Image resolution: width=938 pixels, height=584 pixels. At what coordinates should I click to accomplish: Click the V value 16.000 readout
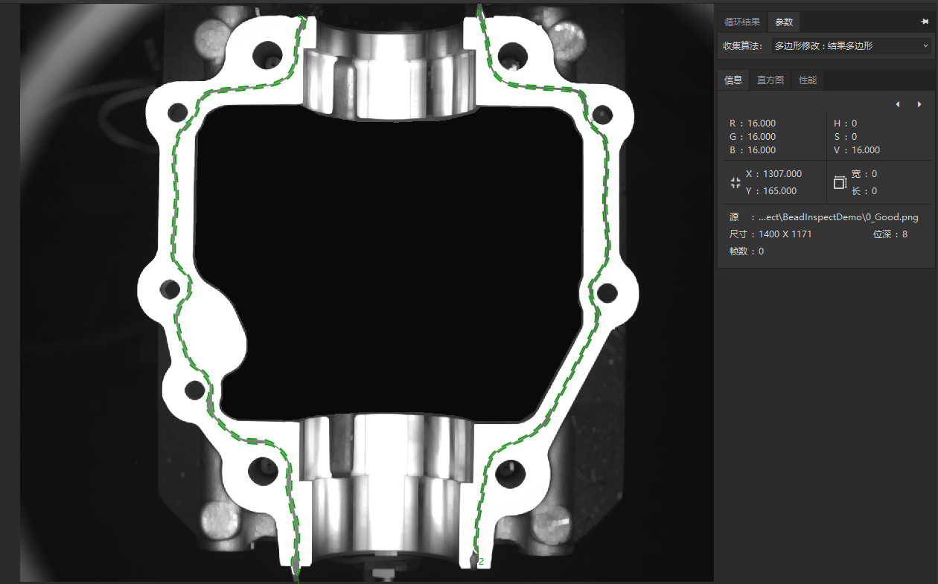pyautogui.click(x=866, y=150)
